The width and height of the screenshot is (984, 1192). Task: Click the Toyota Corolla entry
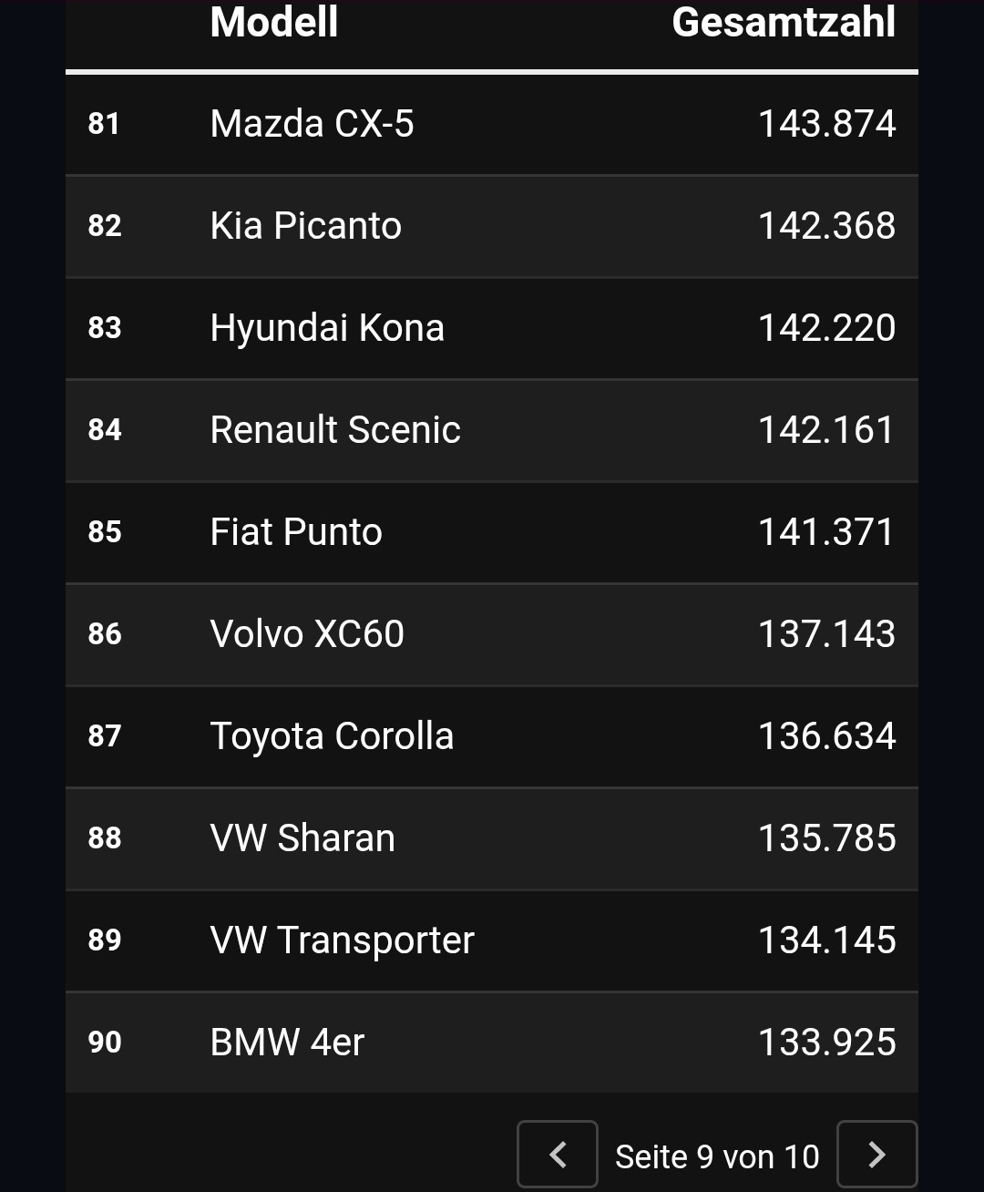pyautogui.click(x=492, y=736)
